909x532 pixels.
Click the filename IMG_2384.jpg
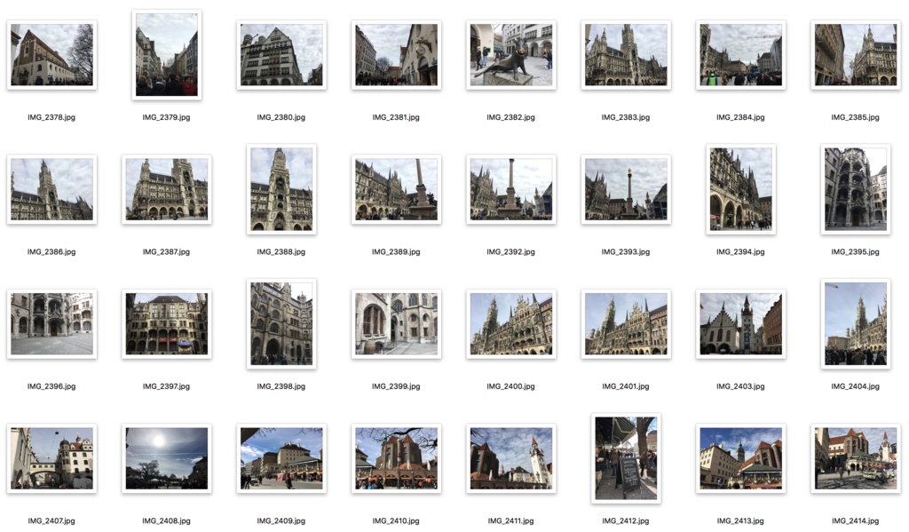tap(740, 117)
